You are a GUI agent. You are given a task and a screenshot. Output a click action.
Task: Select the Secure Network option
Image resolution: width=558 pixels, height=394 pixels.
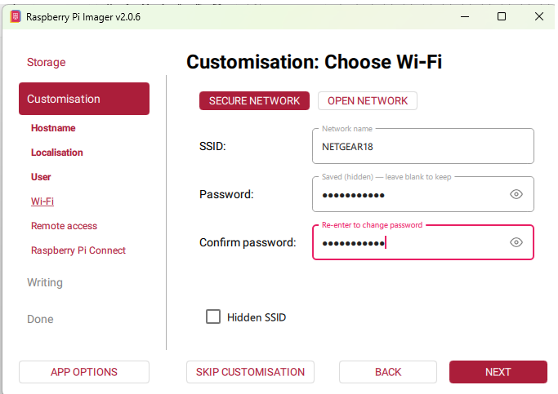coord(254,100)
